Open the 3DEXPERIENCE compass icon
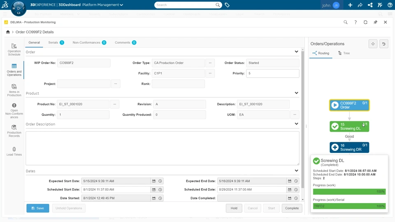Image resolution: width=395 pixels, height=222 pixels. 19,8
